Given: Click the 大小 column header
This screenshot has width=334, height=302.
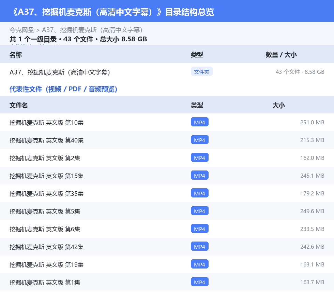Looking at the screenshot, I should click(279, 105).
